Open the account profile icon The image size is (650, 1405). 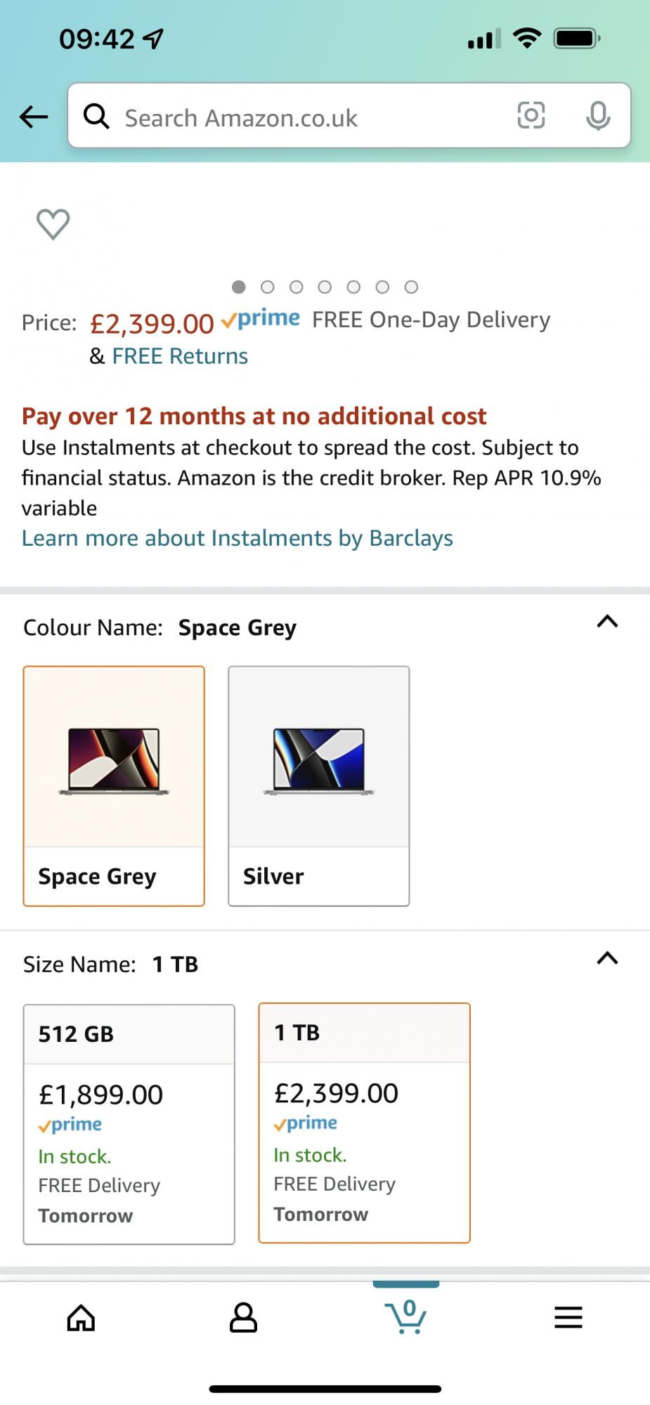click(x=243, y=1318)
